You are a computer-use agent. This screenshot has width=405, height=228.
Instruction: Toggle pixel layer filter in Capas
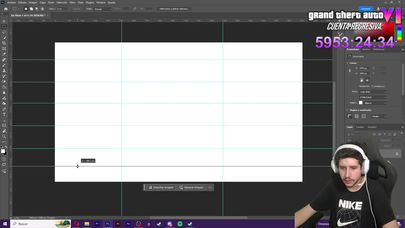[375, 134]
